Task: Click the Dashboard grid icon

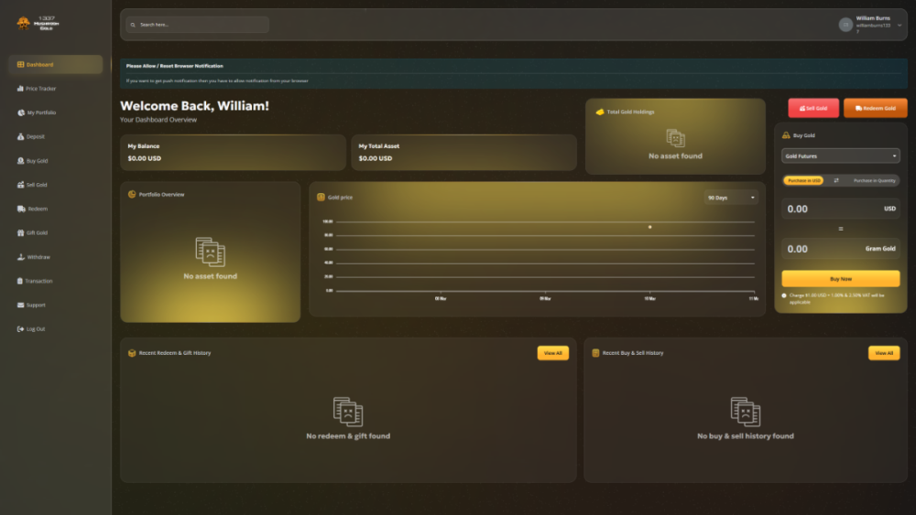Action: pos(20,65)
